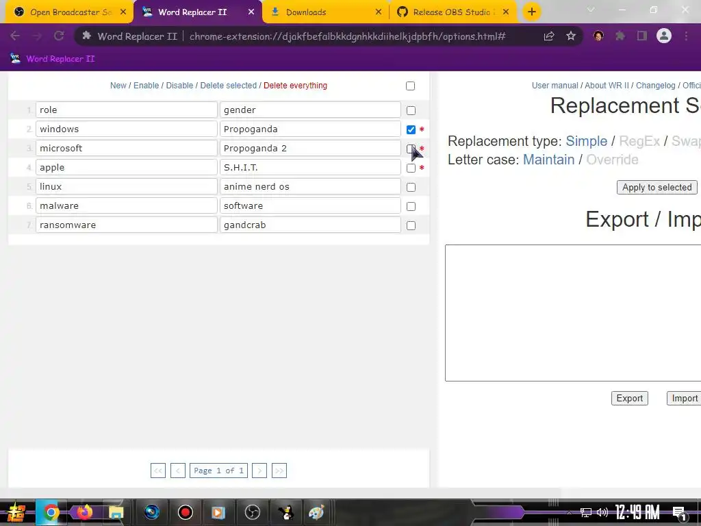
Task: Click the Import button
Action: (x=684, y=399)
